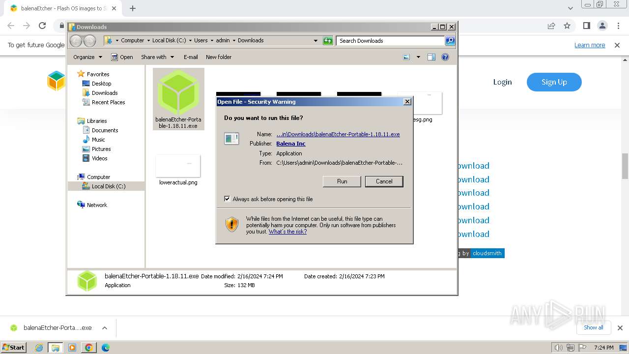
Task: Click the Sign Up button
Action: click(x=554, y=82)
